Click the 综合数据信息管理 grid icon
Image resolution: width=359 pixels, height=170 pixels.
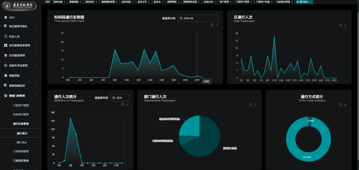click(6, 46)
